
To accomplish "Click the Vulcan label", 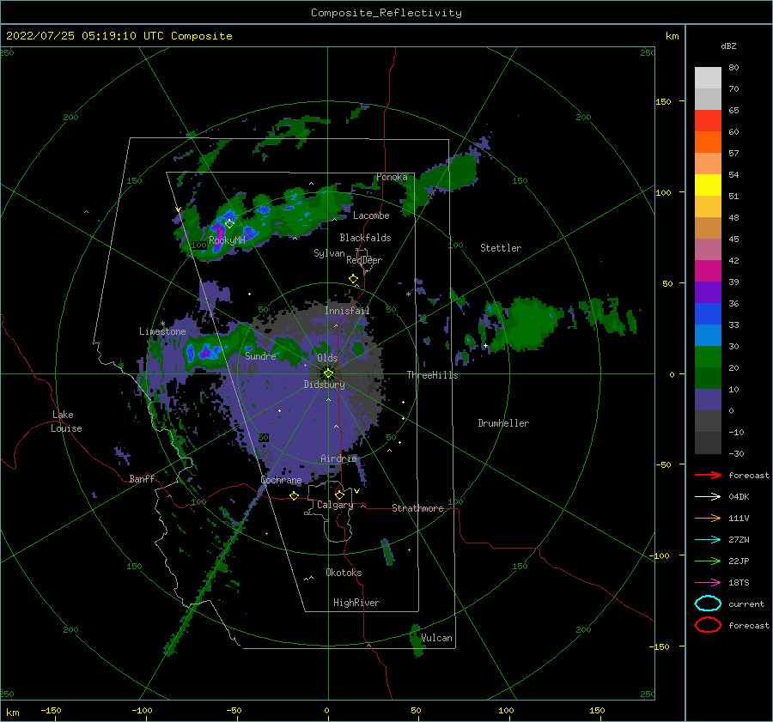I will pyautogui.click(x=436, y=638).
